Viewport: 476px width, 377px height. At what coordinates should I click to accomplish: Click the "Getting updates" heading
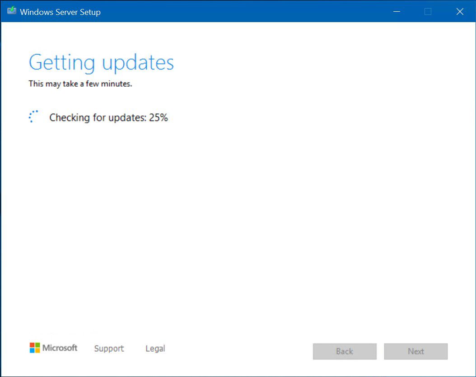point(101,63)
